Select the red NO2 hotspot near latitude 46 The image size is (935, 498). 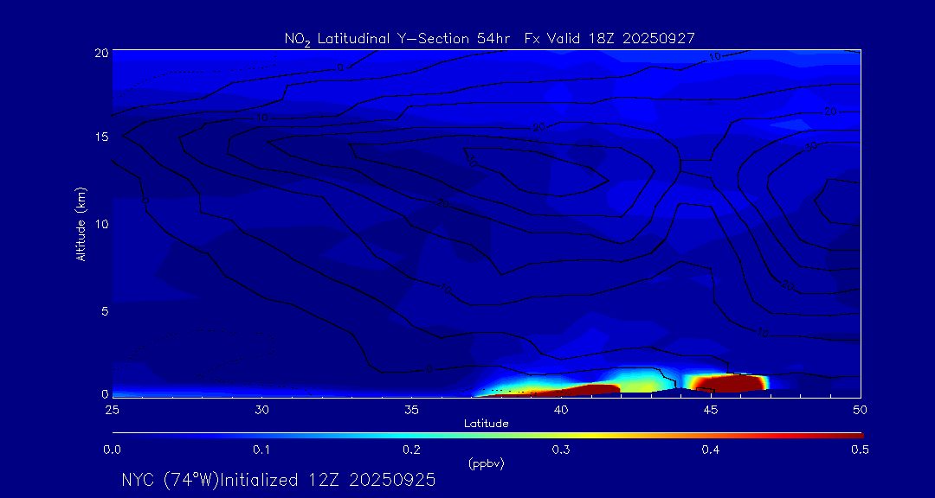tap(725, 381)
